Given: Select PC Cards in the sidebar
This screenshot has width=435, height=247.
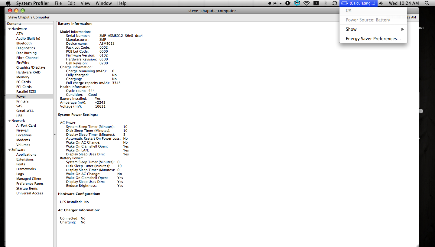Looking at the screenshot, I should [x=24, y=82].
